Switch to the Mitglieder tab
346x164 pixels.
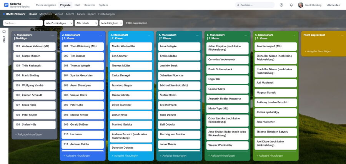(x=46, y=14)
